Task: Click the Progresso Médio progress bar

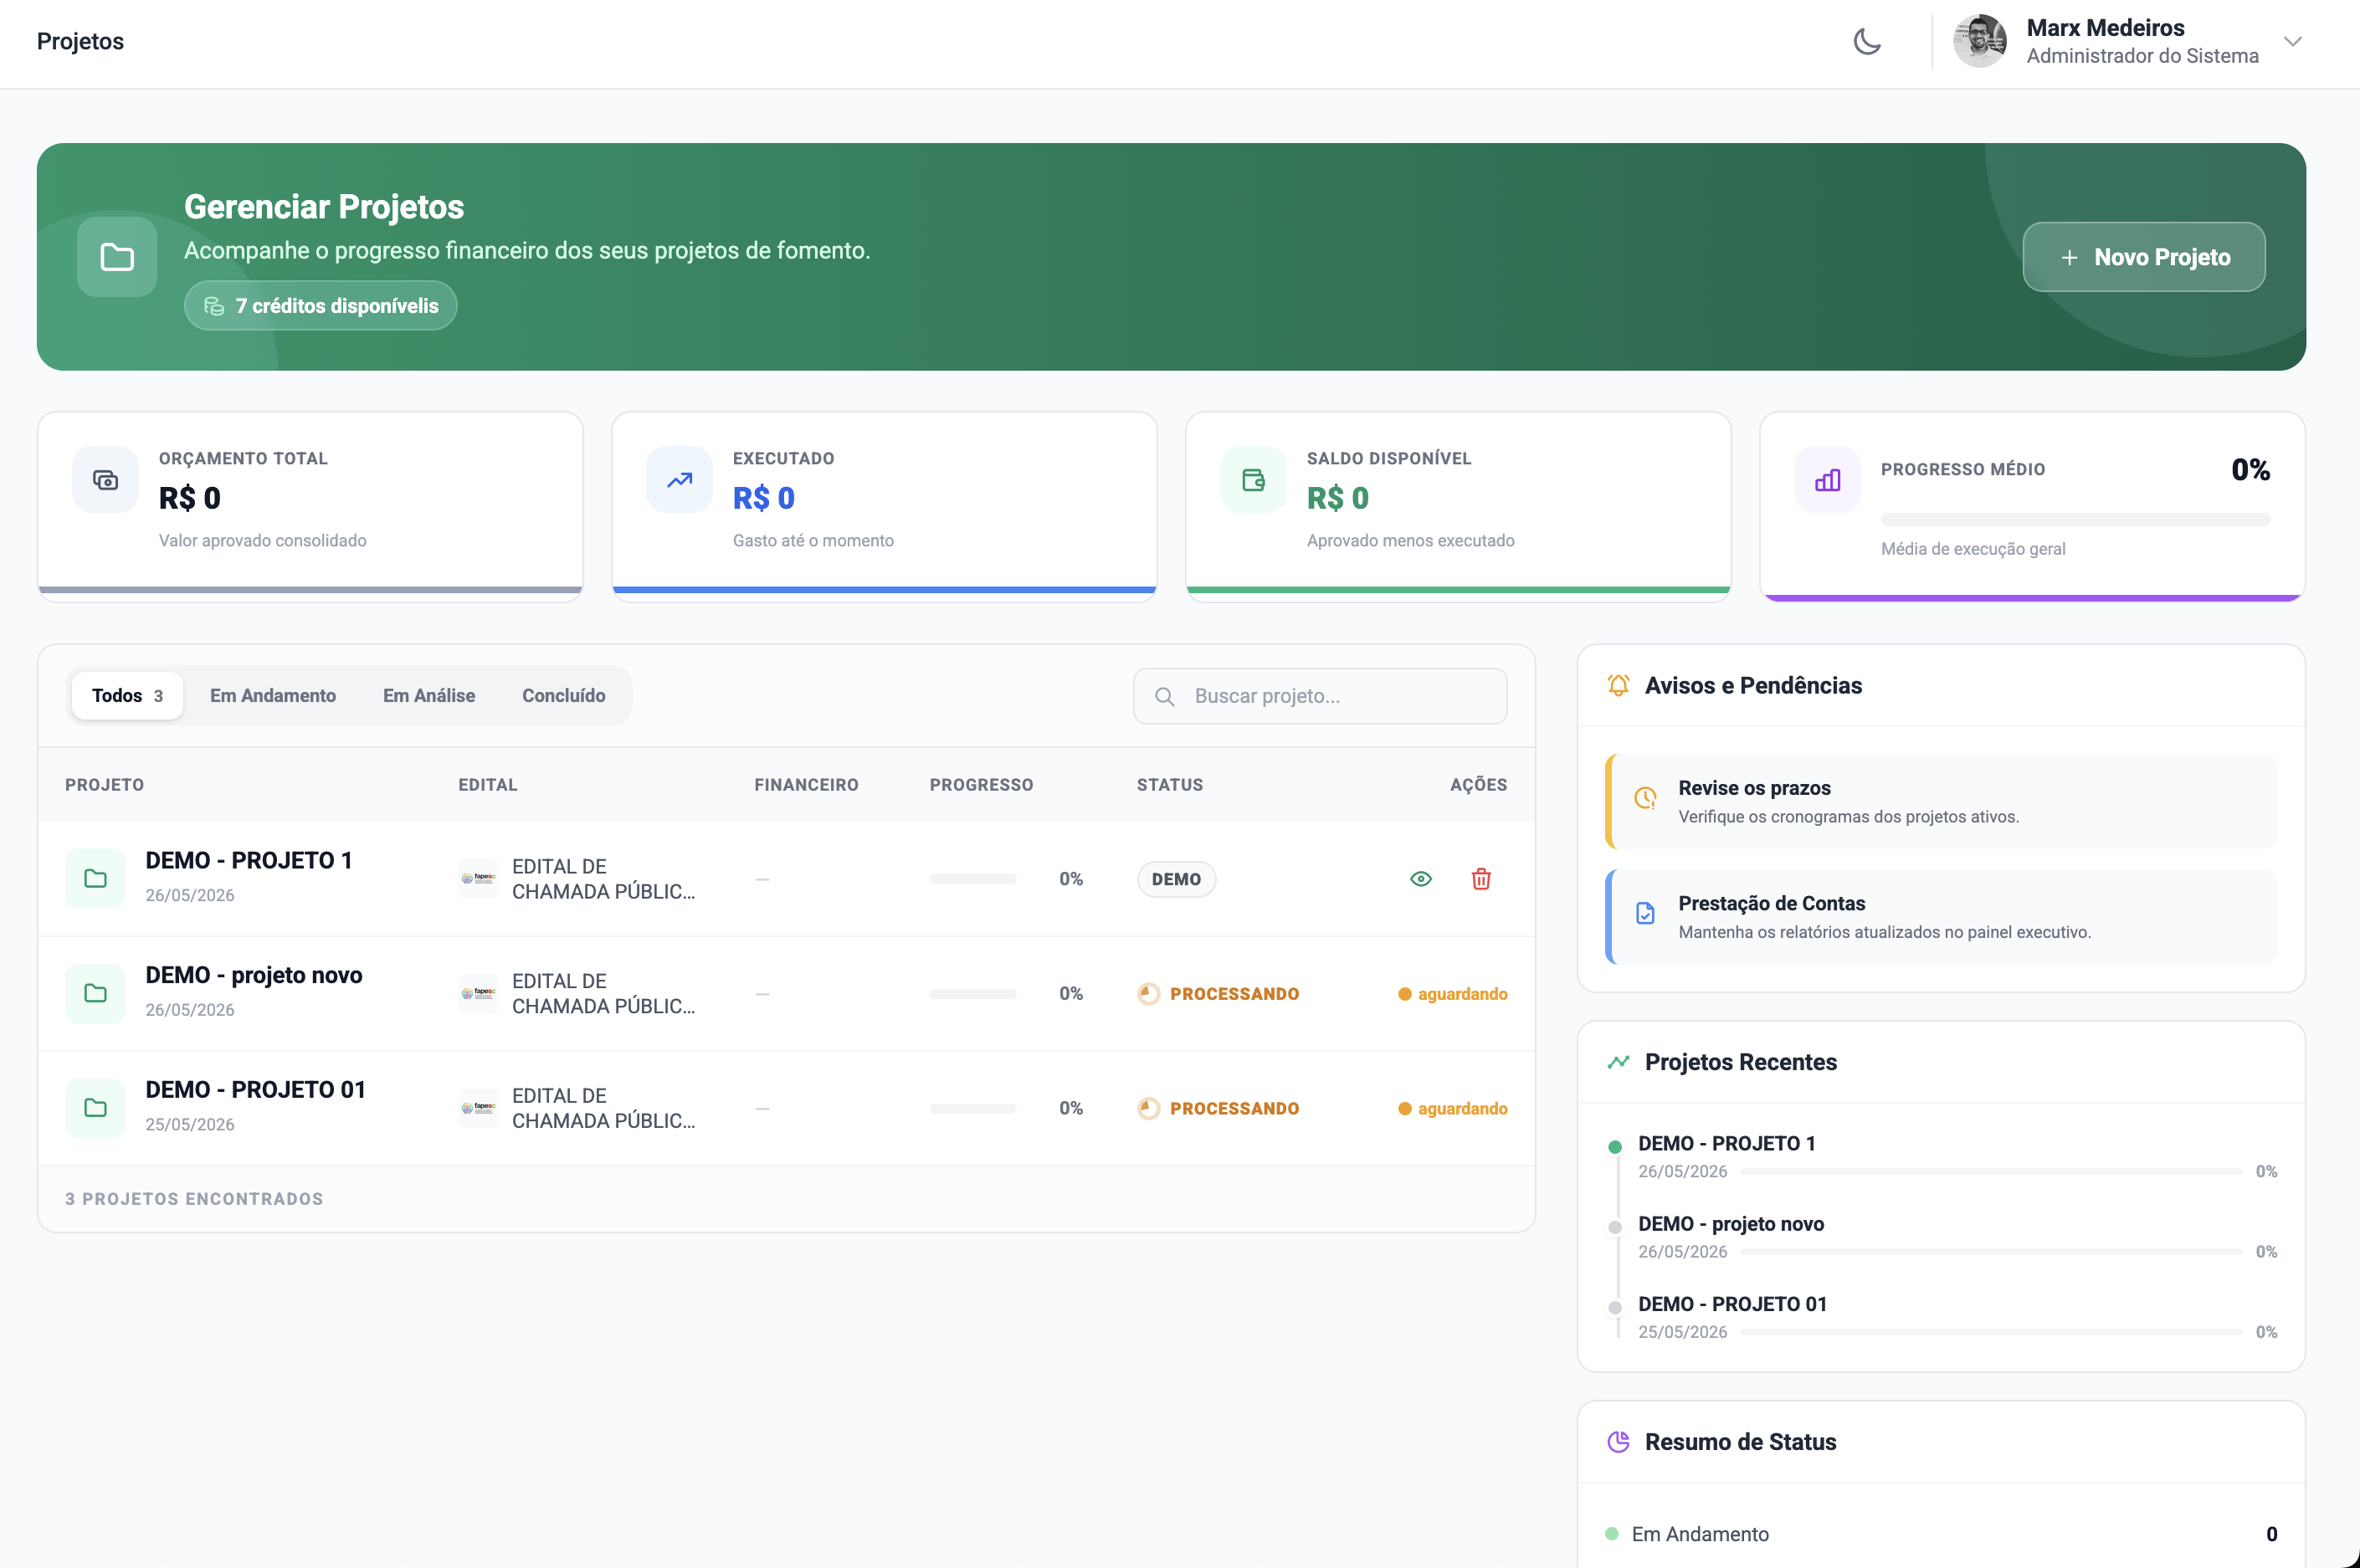Action: click(x=2075, y=520)
